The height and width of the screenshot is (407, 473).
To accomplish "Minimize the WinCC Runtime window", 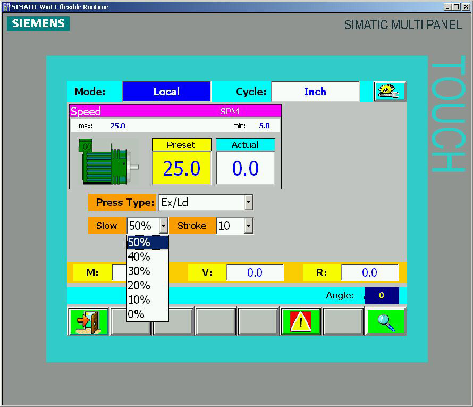I will click(x=448, y=6).
